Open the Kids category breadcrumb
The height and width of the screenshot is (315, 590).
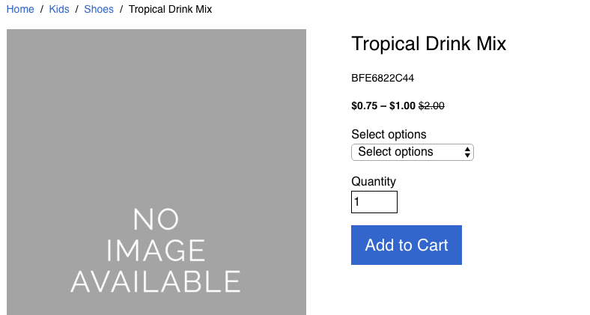59,9
